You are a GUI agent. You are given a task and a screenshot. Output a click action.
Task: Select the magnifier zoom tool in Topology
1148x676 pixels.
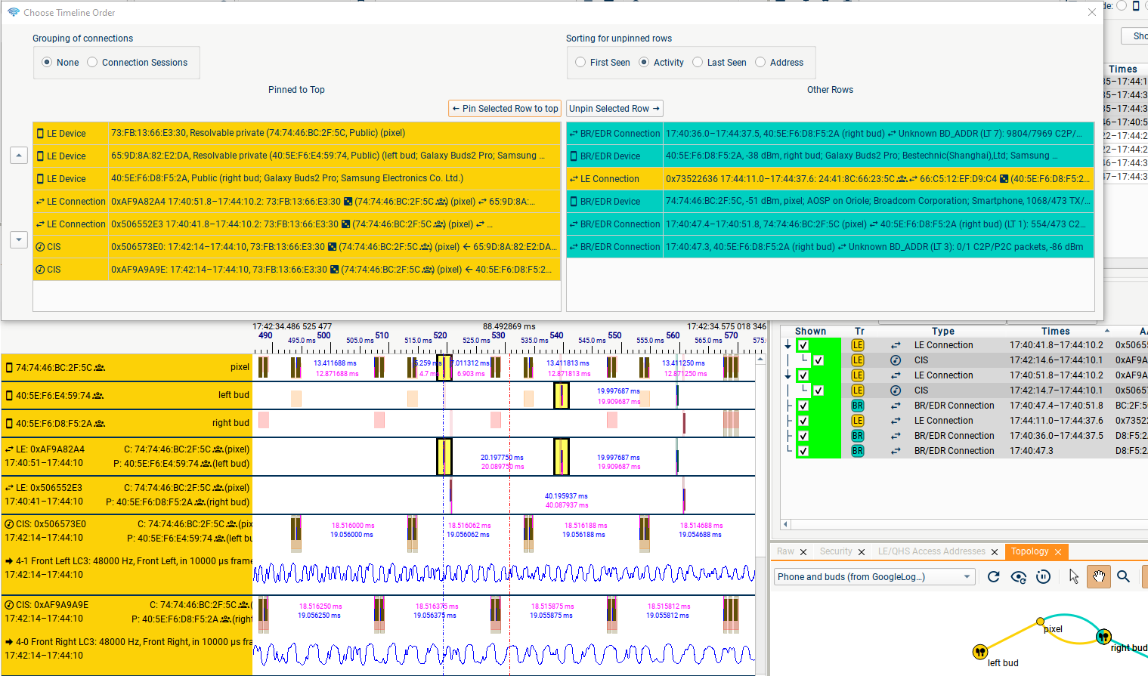(1124, 577)
